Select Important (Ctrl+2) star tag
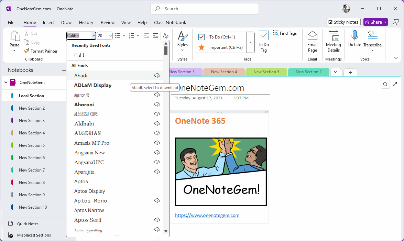 click(x=201, y=47)
